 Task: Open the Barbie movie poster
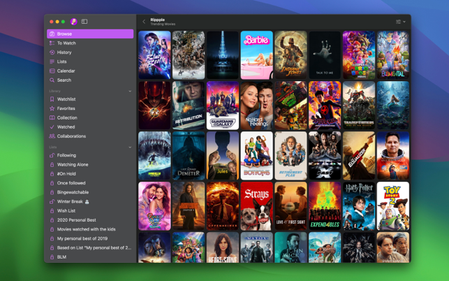pyautogui.click(x=257, y=55)
